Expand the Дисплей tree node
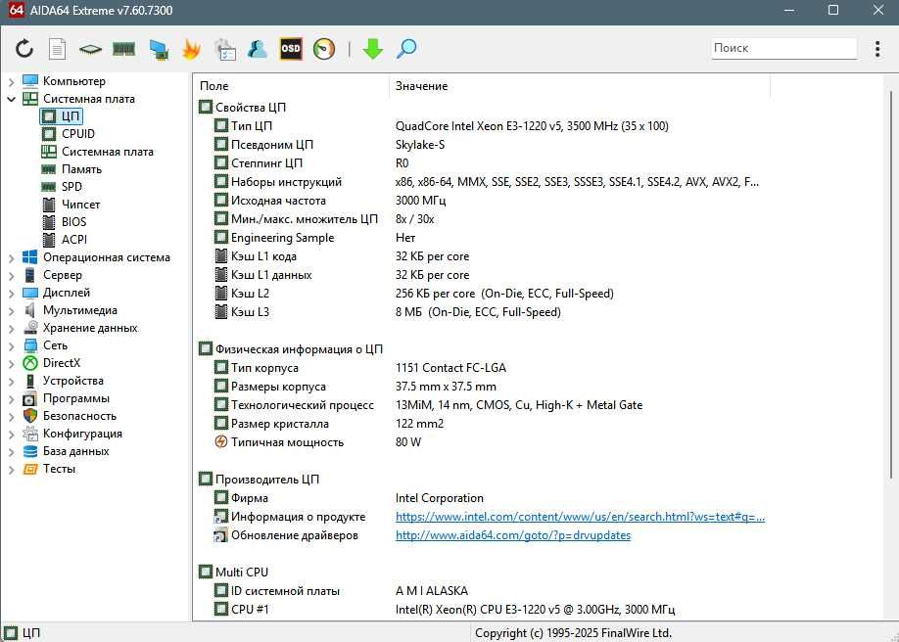 tap(11, 294)
